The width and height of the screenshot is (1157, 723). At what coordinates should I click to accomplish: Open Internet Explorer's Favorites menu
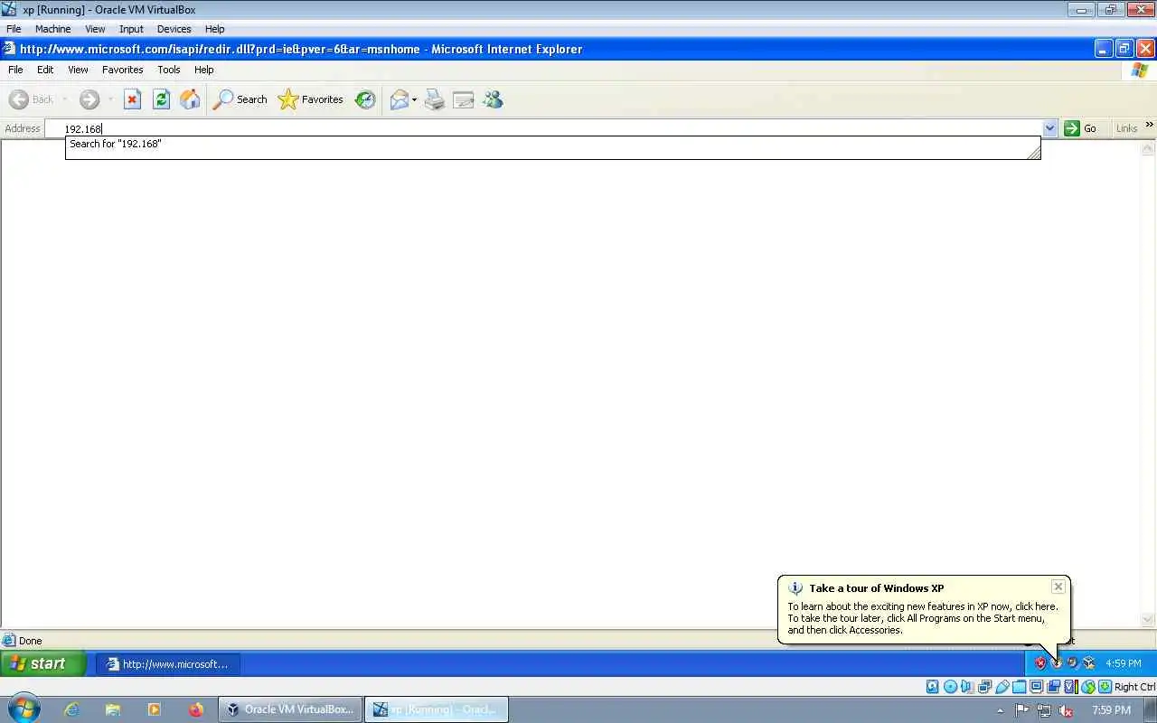pyautogui.click(x=123, y=70)
